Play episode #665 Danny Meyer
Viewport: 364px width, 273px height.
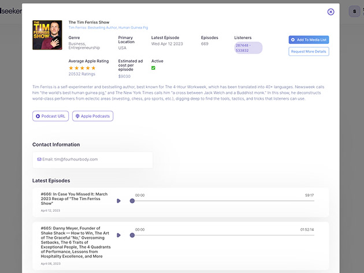tap(118, 235)
